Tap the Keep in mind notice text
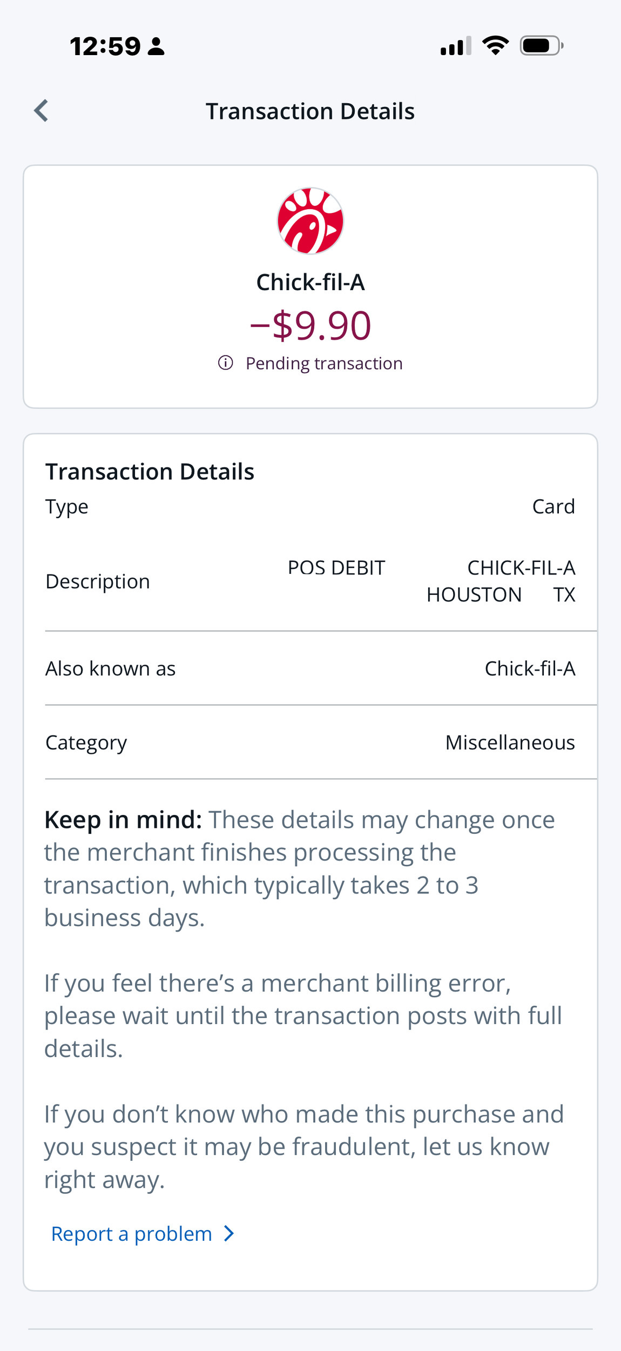Screen dimensions: 621x1351 point(300,868)
